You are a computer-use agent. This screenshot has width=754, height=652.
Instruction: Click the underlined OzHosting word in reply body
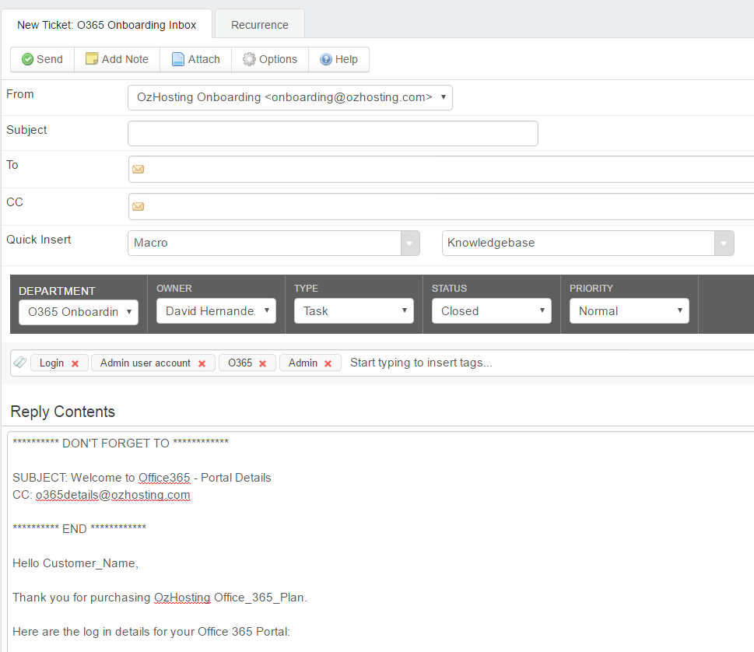[x=182, y=598]
